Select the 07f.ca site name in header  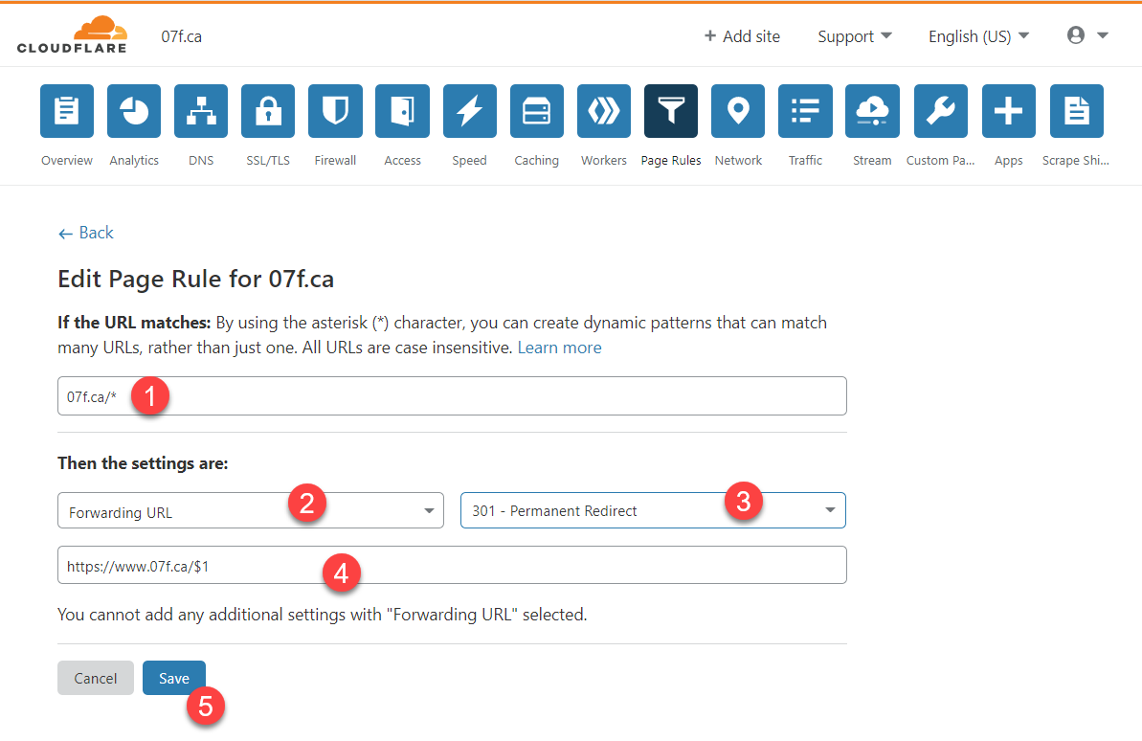181,36
